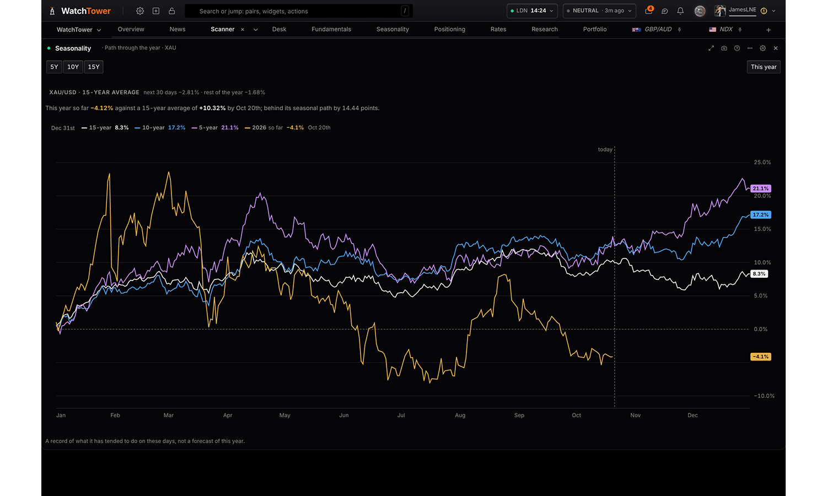This screenshot has width=827, height=496.
Task: Open the Seasonality widget help icon
Action: (x=737, y=48)
